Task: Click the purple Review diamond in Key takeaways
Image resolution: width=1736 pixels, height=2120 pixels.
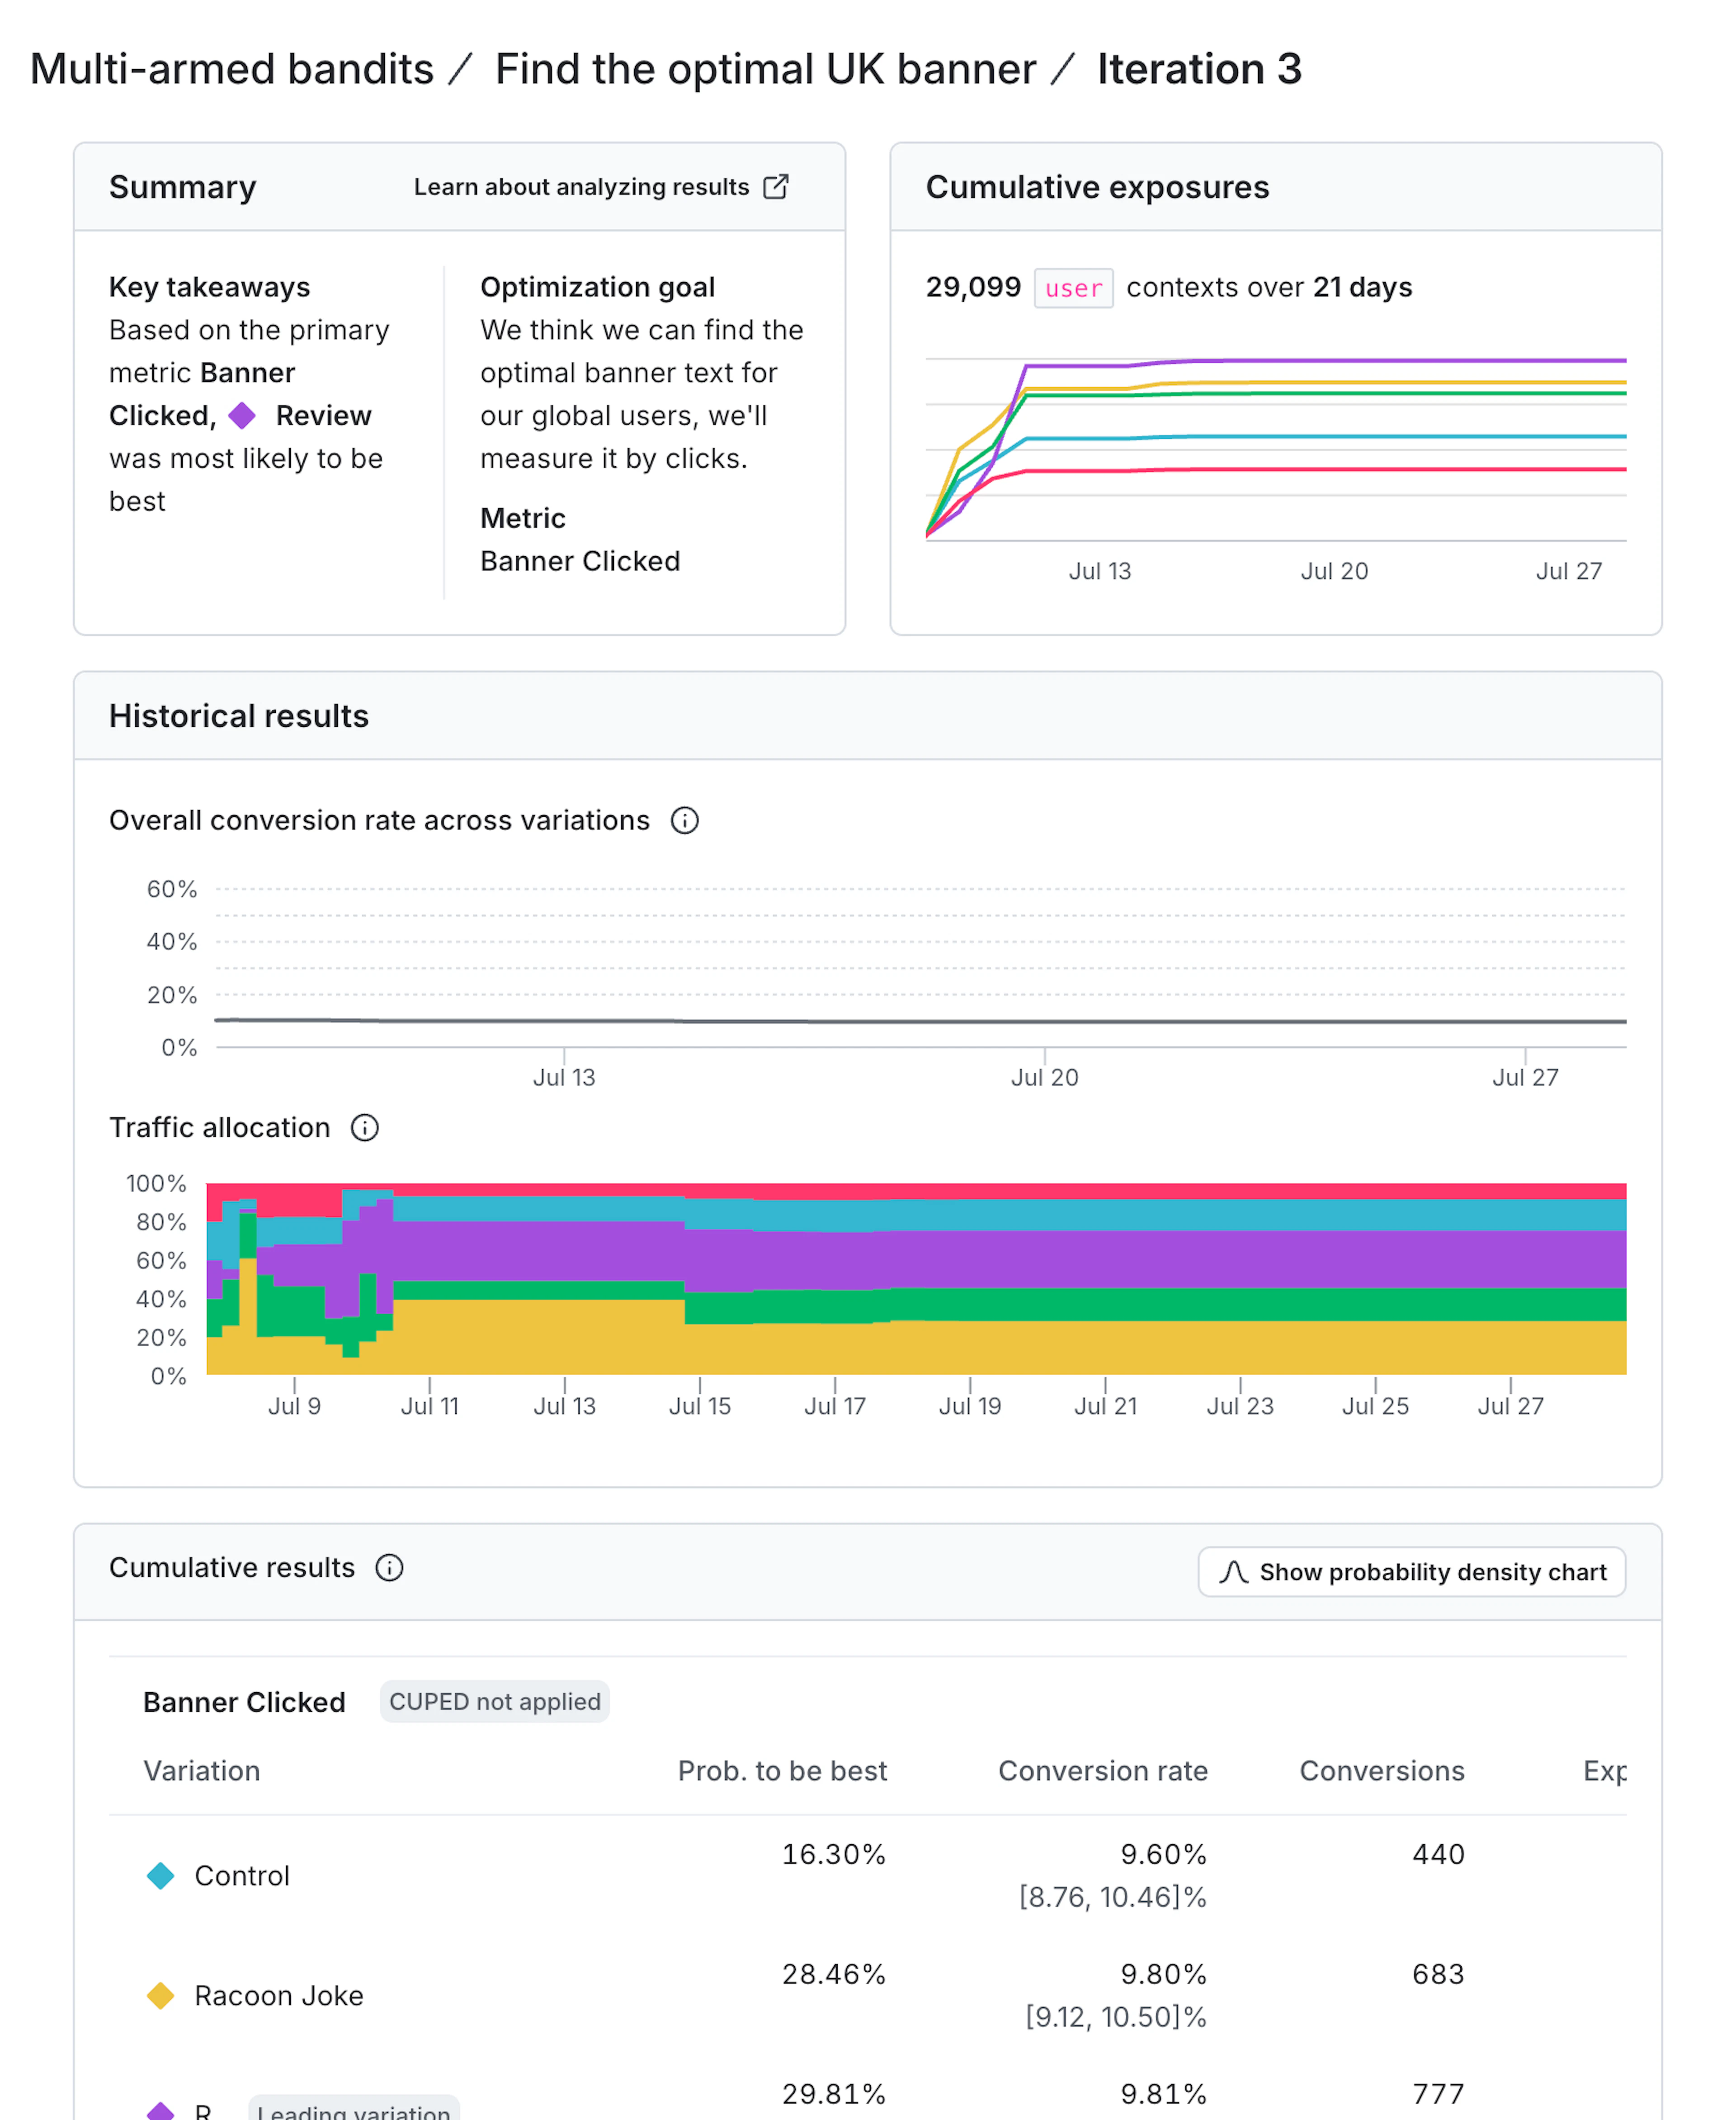Action: tap(242, 415)
